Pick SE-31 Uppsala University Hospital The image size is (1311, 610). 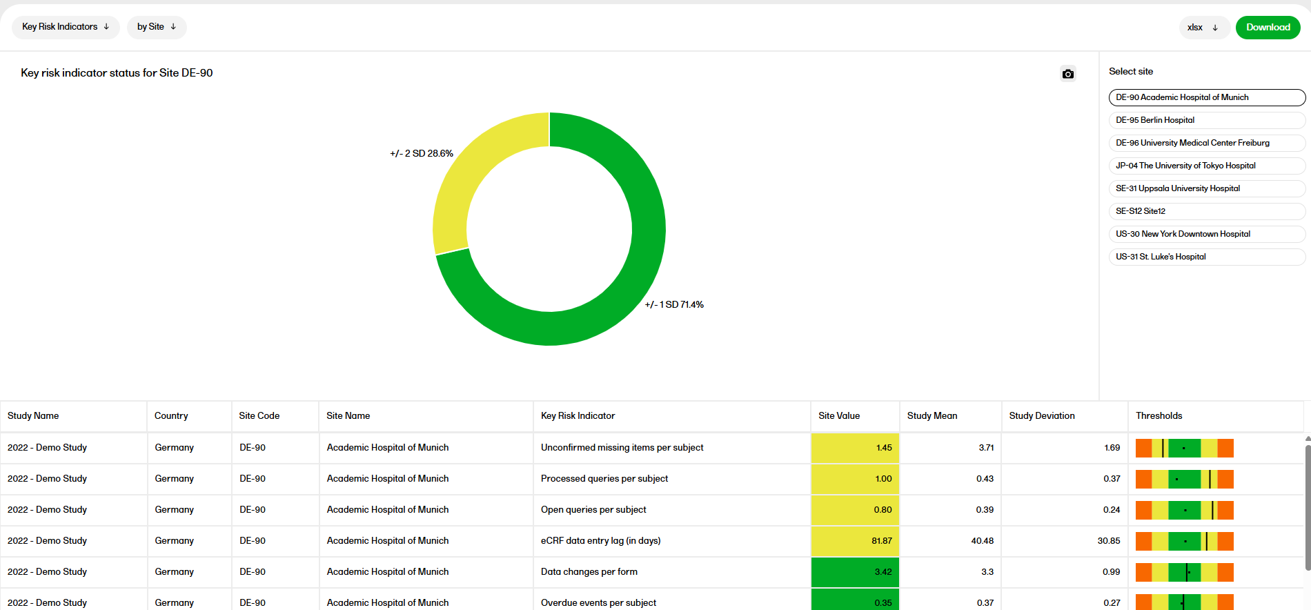[1206, 188]
